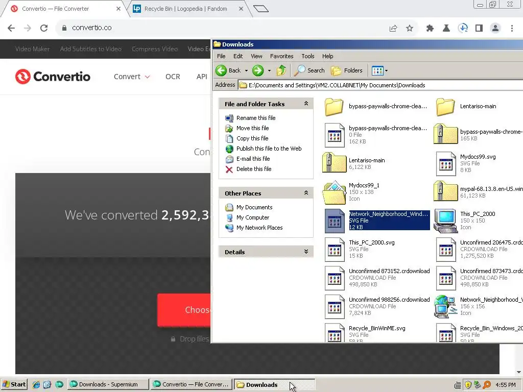Click Explorer Back button
The height and width of the screenshot is (392, 523).
click(228, 70)
